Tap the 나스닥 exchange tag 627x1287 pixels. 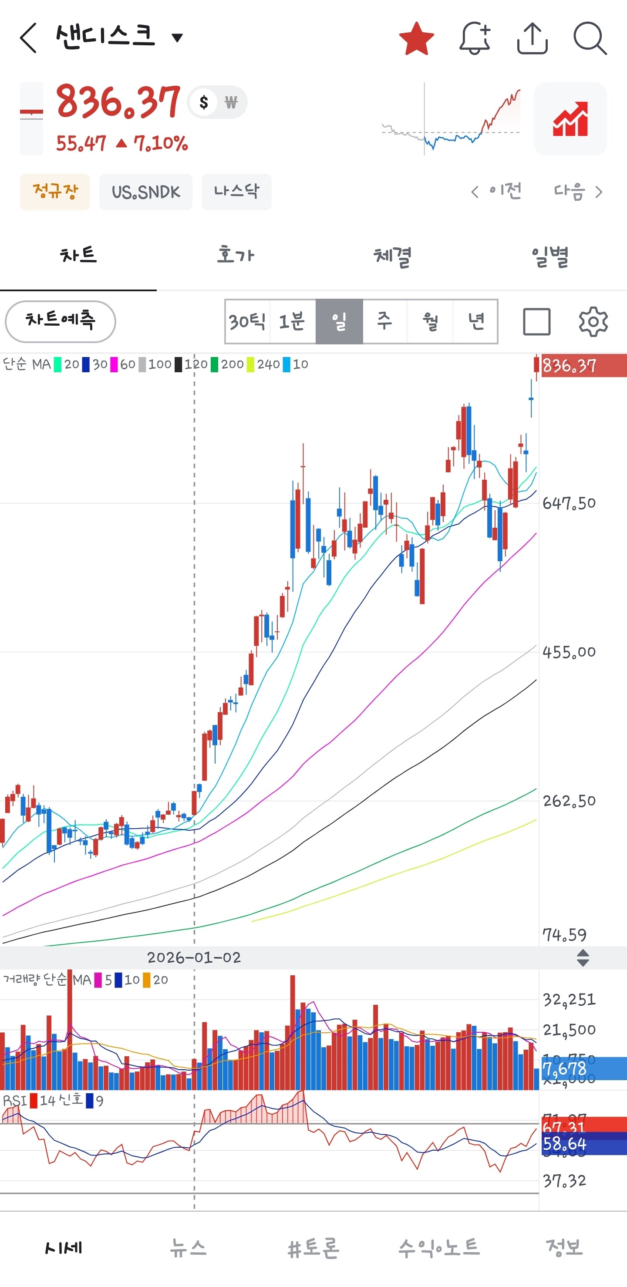point(236,192)
